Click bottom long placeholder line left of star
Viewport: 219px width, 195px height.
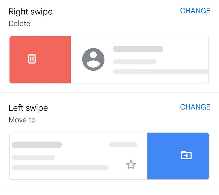coord(60,168)
